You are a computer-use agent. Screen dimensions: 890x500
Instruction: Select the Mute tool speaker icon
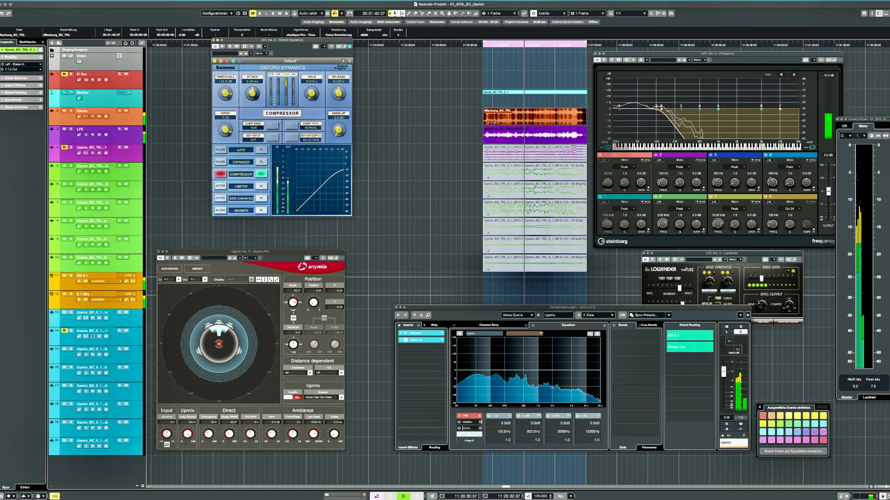(x=469, y=13)
